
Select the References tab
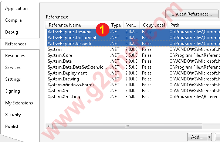tap(16, 44)
